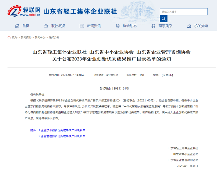Open the 机关党建 menu item
217x172 pixels.
click(x=201, y=26)
